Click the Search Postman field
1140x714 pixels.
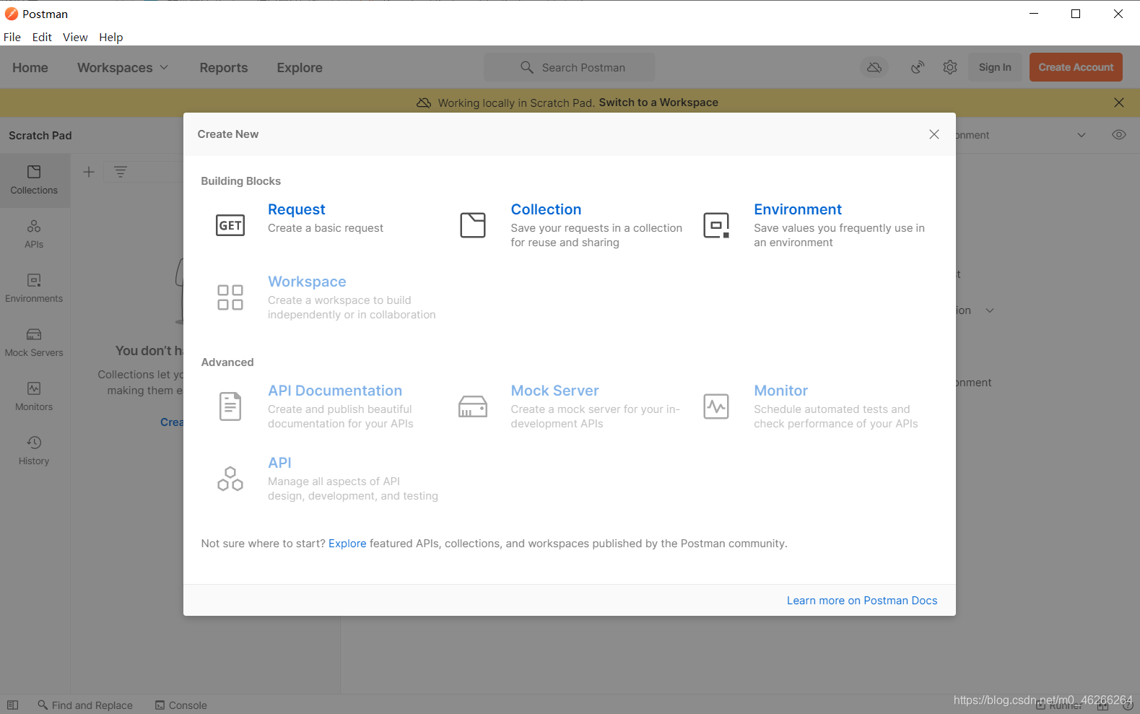[570, 67]
